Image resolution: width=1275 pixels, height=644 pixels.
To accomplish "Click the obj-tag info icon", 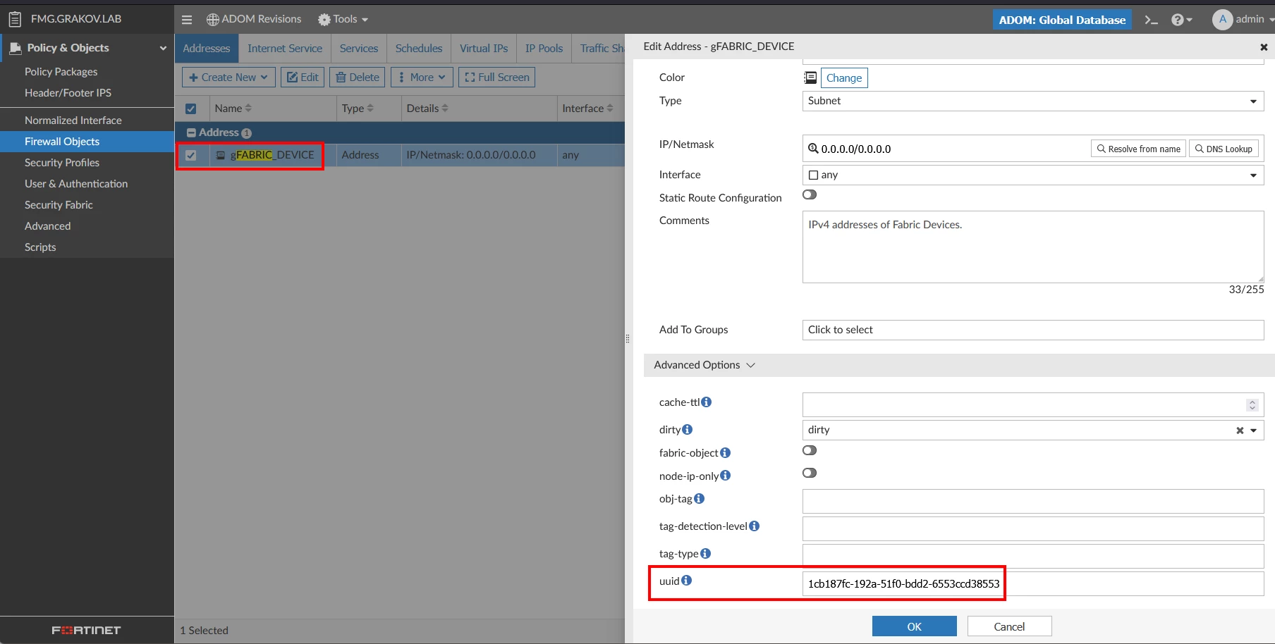I will (699, 498).
